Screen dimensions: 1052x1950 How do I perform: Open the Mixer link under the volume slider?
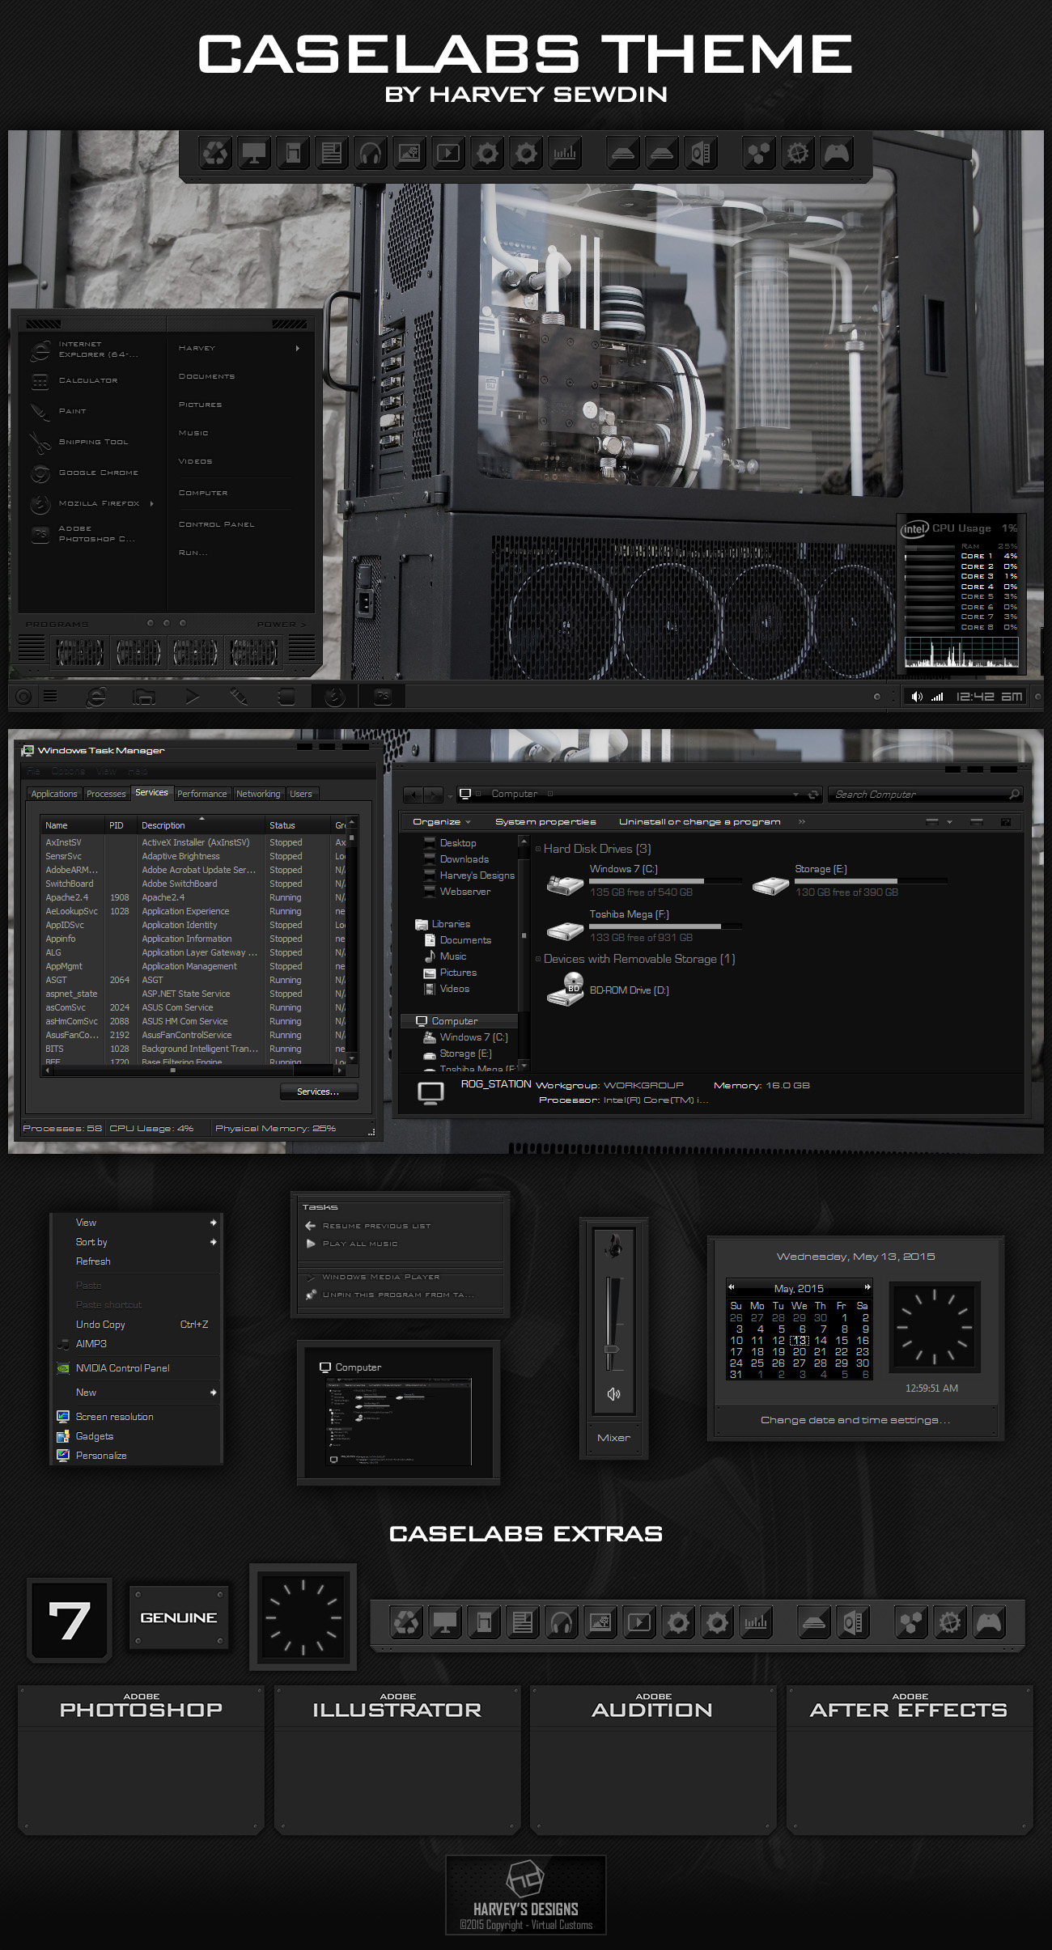tap(613, 1438)
